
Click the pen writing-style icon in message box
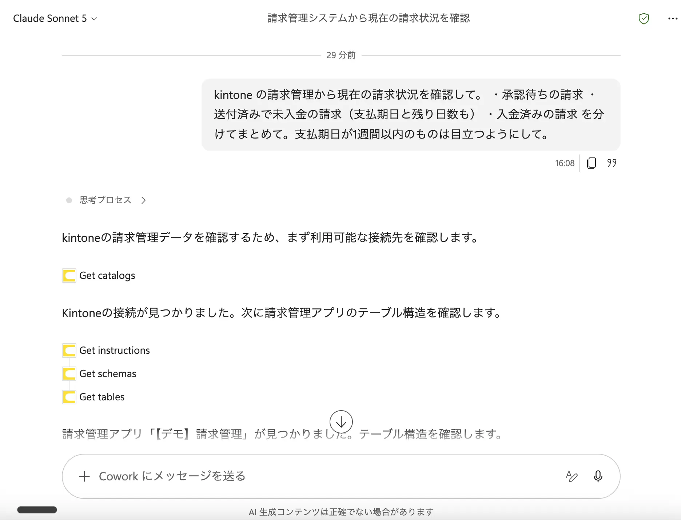572,476
